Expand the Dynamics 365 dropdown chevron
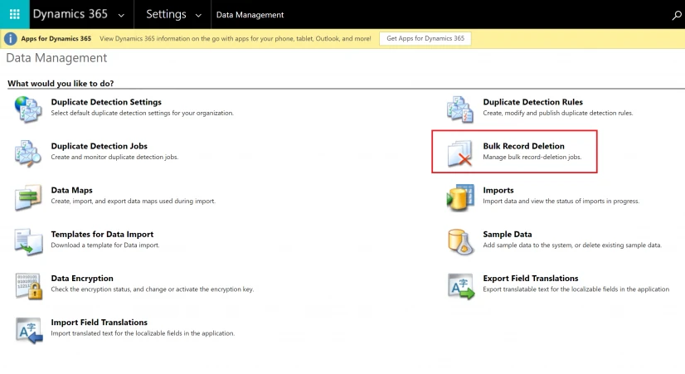The height and width of the screenshot is (374, 685). (x=121, y=15)
